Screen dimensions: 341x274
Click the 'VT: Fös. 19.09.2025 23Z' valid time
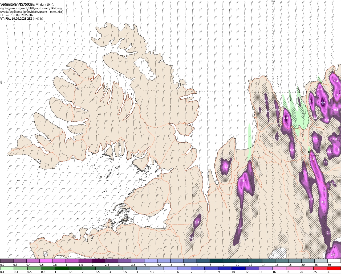coord(17,19)
